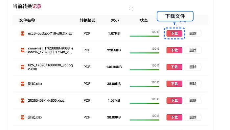
Task: Delete the 20260408-144605.xlsx record
Action: [x=193, y=100]
